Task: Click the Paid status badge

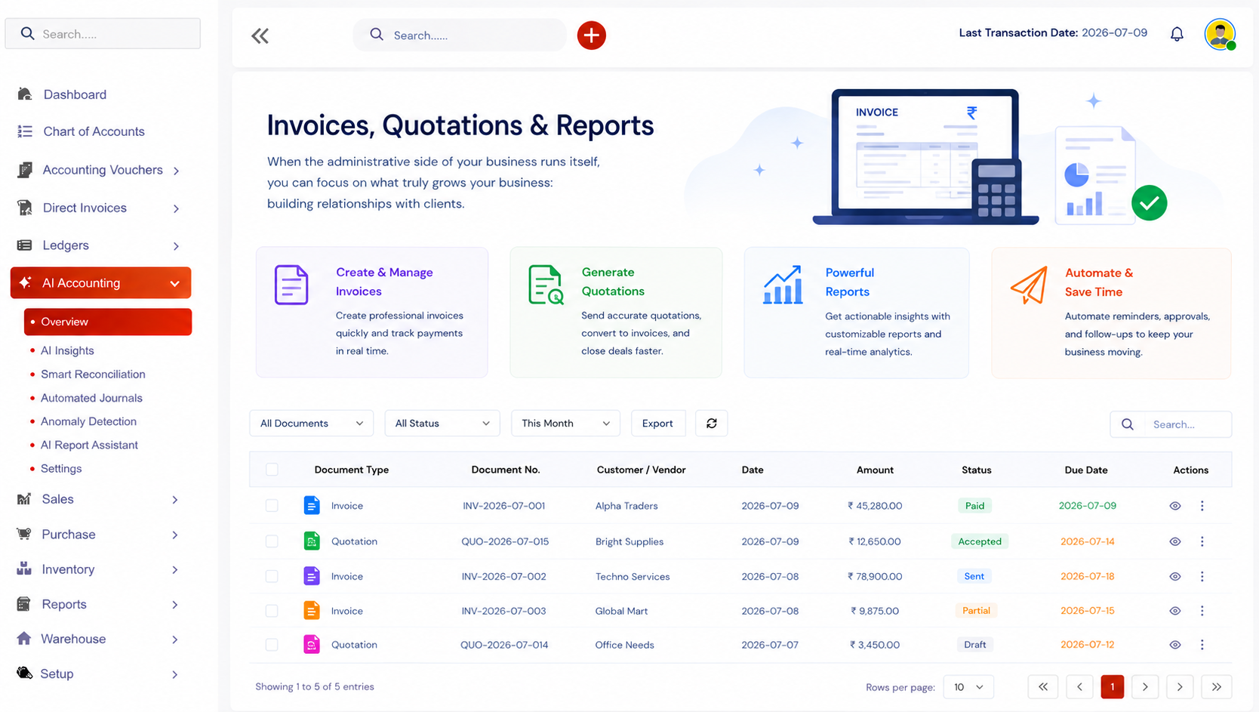Action: [x=974, y=506]
